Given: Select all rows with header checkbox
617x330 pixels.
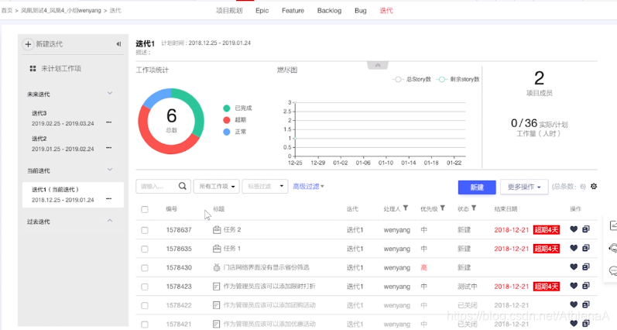Looking at the screenshot, I should tap(145, 209).
